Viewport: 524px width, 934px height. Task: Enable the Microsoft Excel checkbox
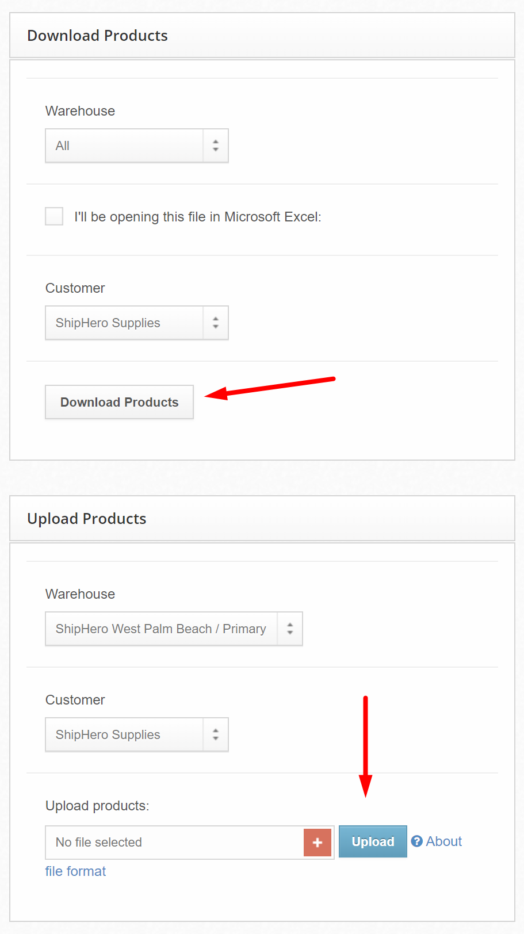(x=54, y=216)
